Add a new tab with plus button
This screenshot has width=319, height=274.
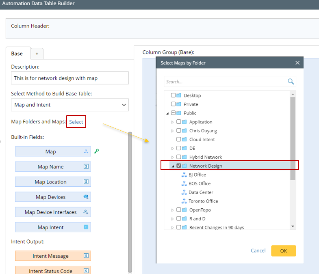pyautogui.click(x=37, y=54)
